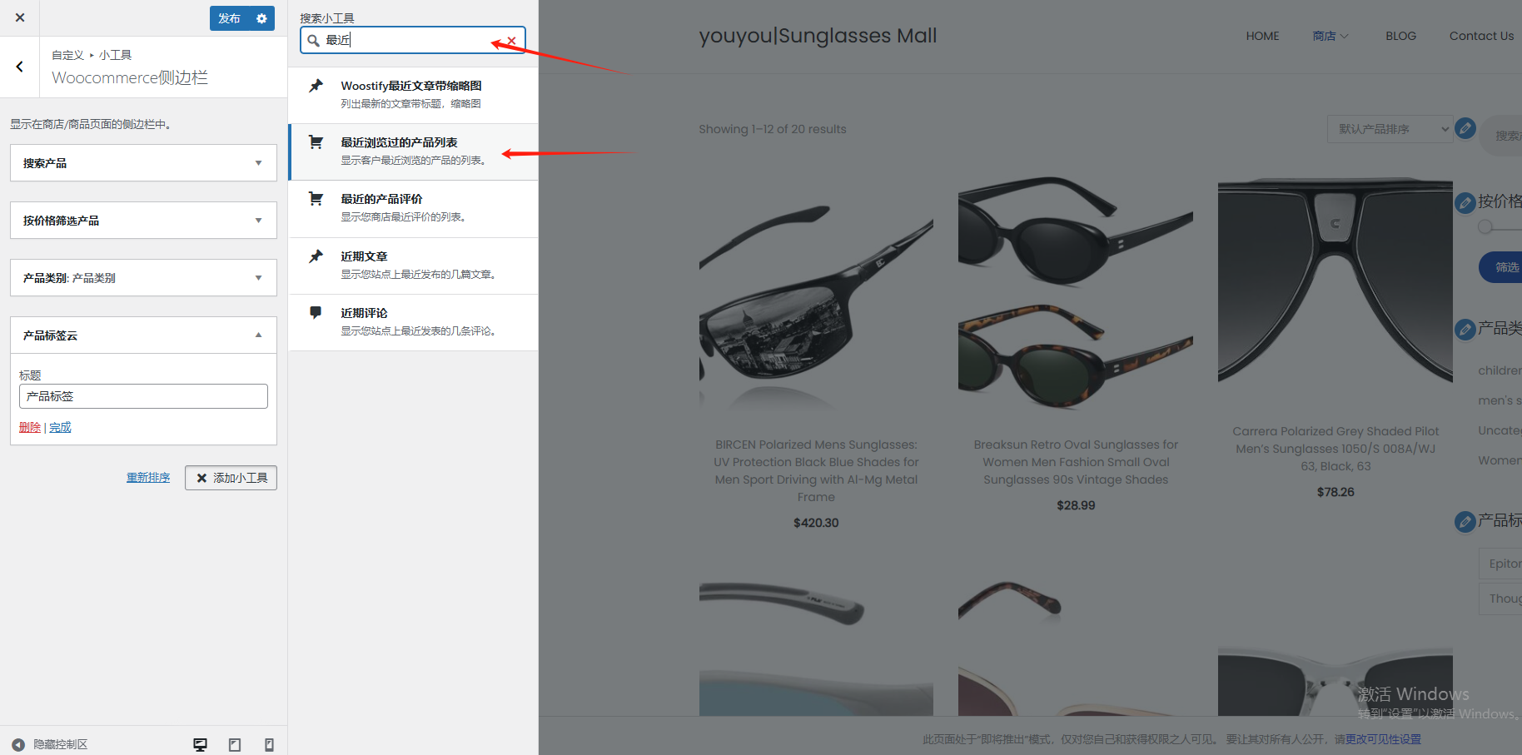This screenshot has height=755, width=1522.
Task: Expand the 按价格筛选产品 widget
Action: click(143, 221)
